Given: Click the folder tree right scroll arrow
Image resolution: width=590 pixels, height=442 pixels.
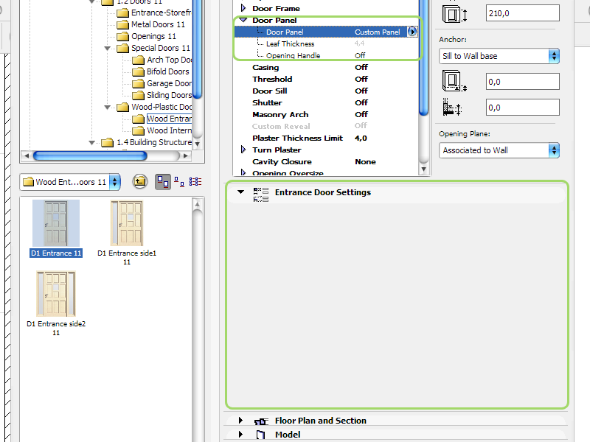Looking at the screenshot, I should coord(186,155).
